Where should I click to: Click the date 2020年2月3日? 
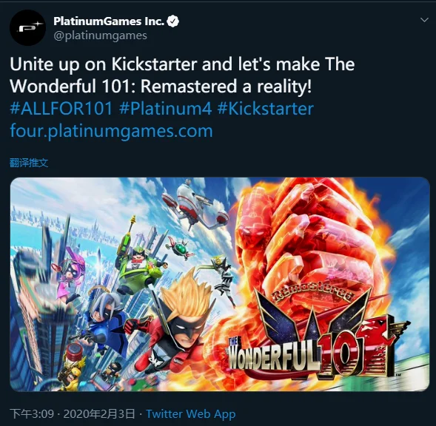click(x=99, y=414)
